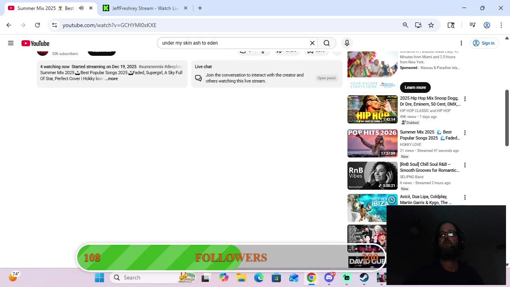Open Avicii, Dua Lipa, Coldplay video title
The image size is (510, 287).
click(426, 200)
